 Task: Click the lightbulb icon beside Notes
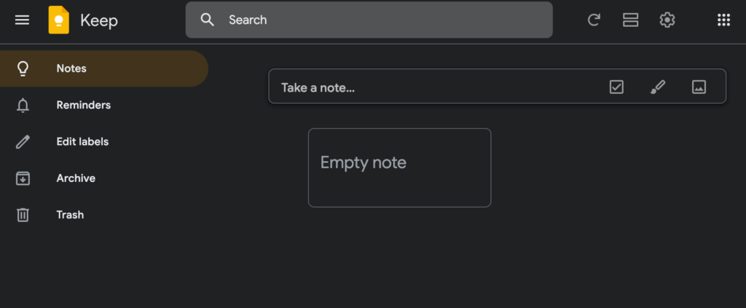point(23,68)
